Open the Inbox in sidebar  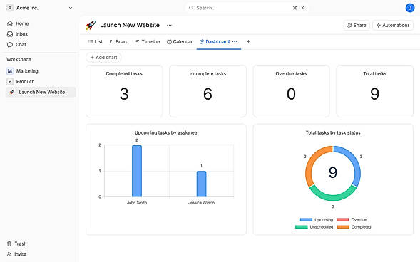click(17, 34)
